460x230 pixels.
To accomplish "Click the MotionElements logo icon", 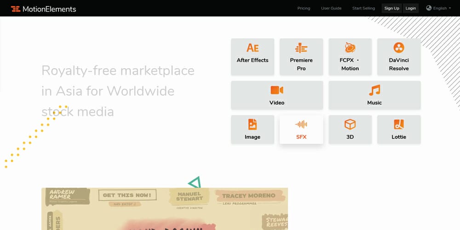I will click(x=16, y=9).
